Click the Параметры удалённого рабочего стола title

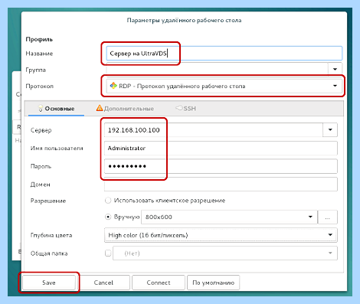pos(184,20)
